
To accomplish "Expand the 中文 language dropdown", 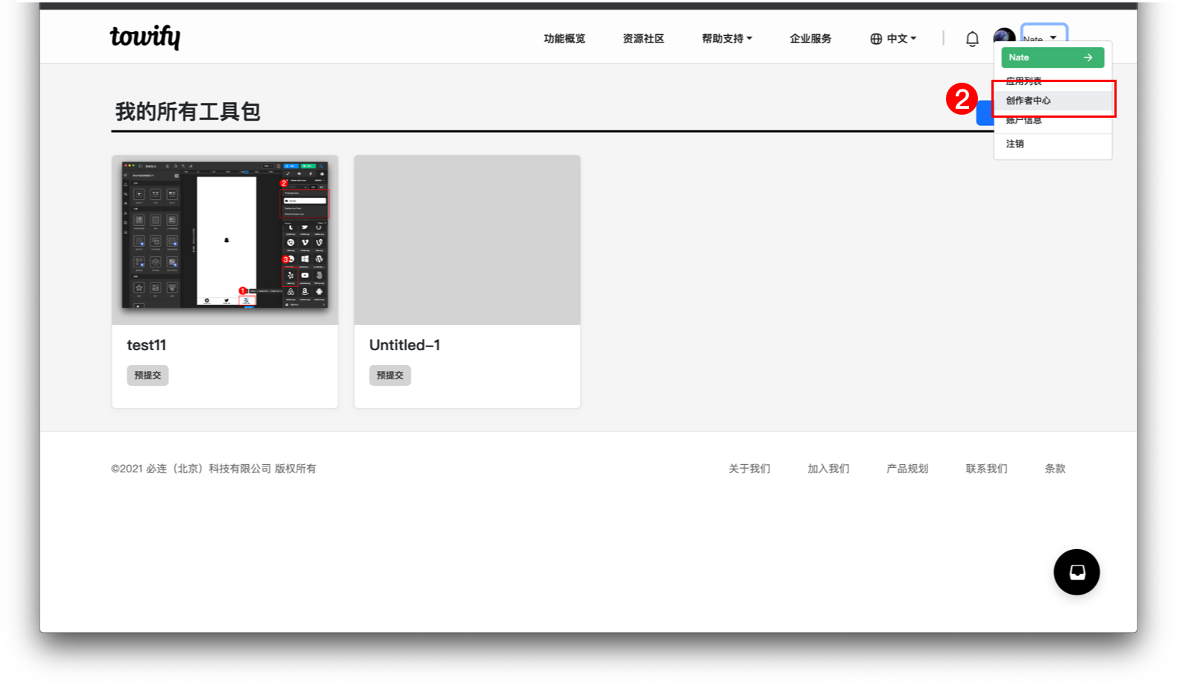I will click(x=901, y=39).
